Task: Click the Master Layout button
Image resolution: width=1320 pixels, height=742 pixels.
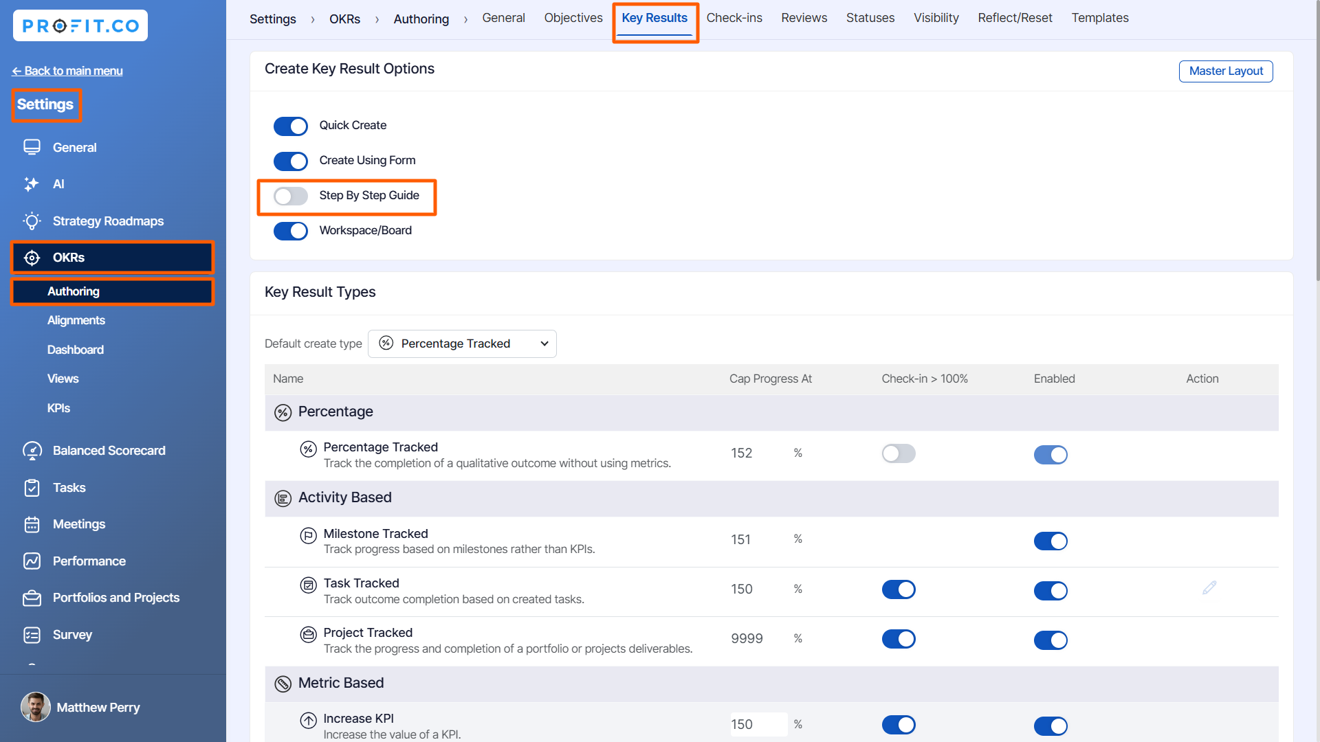Action: 1225,71
